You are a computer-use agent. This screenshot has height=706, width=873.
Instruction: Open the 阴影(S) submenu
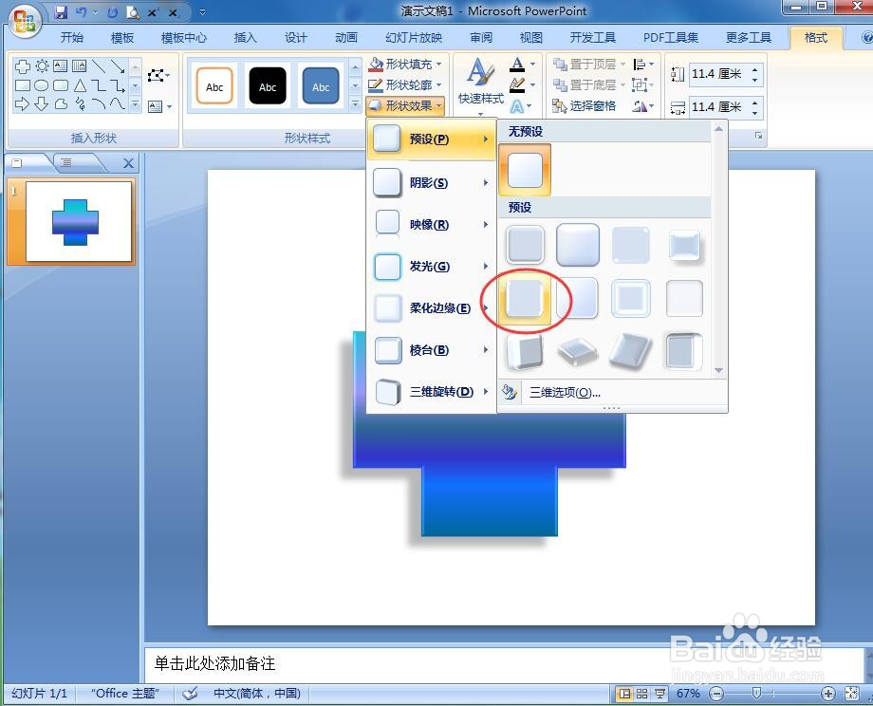432,182
